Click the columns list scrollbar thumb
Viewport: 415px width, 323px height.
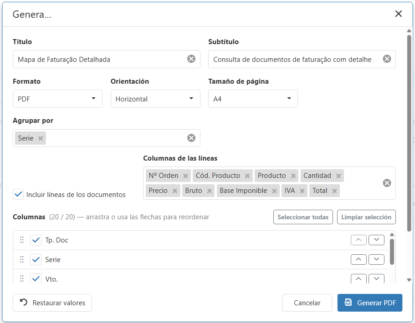click(392, 252)
